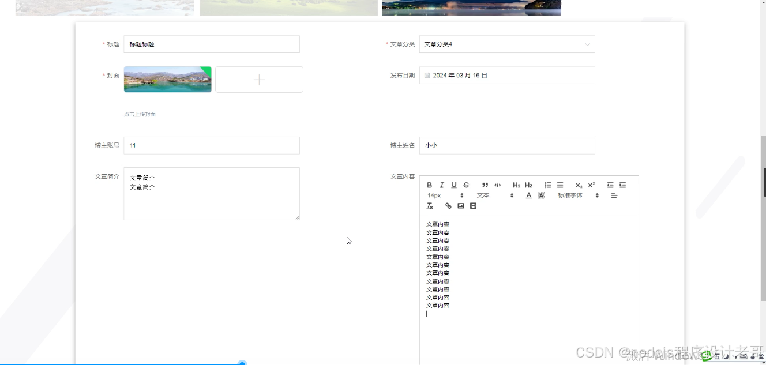Screen dimensions: 766x365
Task: Click the 博主账号 account input field
Action: (212, 145)
